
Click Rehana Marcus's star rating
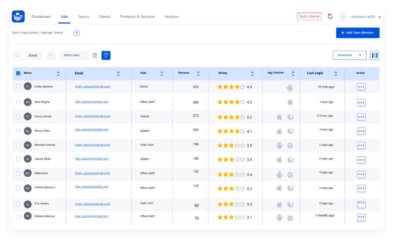point(231,217)
